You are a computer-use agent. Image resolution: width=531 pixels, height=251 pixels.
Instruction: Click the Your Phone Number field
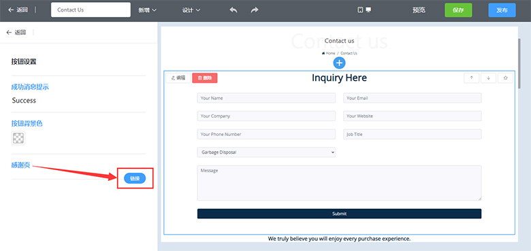[266, 134]
